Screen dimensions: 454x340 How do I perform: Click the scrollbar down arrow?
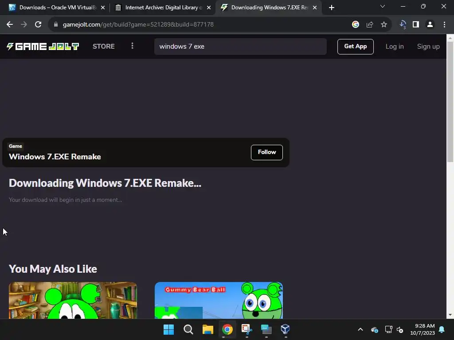click(x=450, y=315)
